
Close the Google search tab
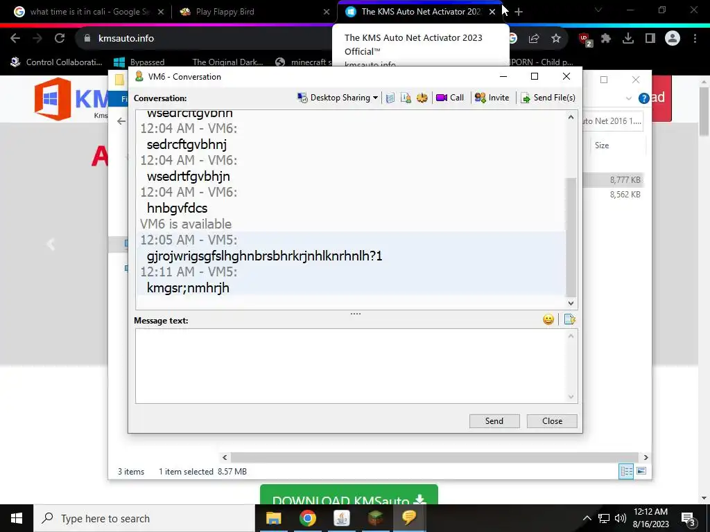point(161,12)
